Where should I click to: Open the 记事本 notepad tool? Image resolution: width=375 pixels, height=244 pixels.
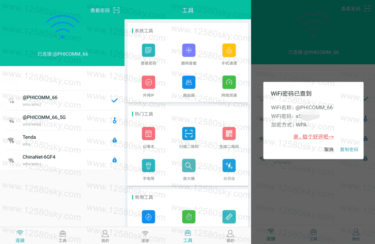148,133
